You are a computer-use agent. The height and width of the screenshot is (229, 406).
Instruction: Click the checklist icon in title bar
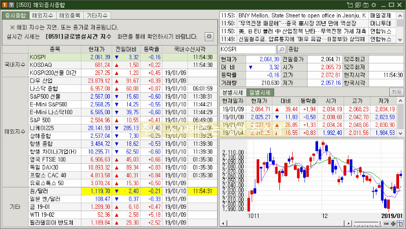pos(358,5)
